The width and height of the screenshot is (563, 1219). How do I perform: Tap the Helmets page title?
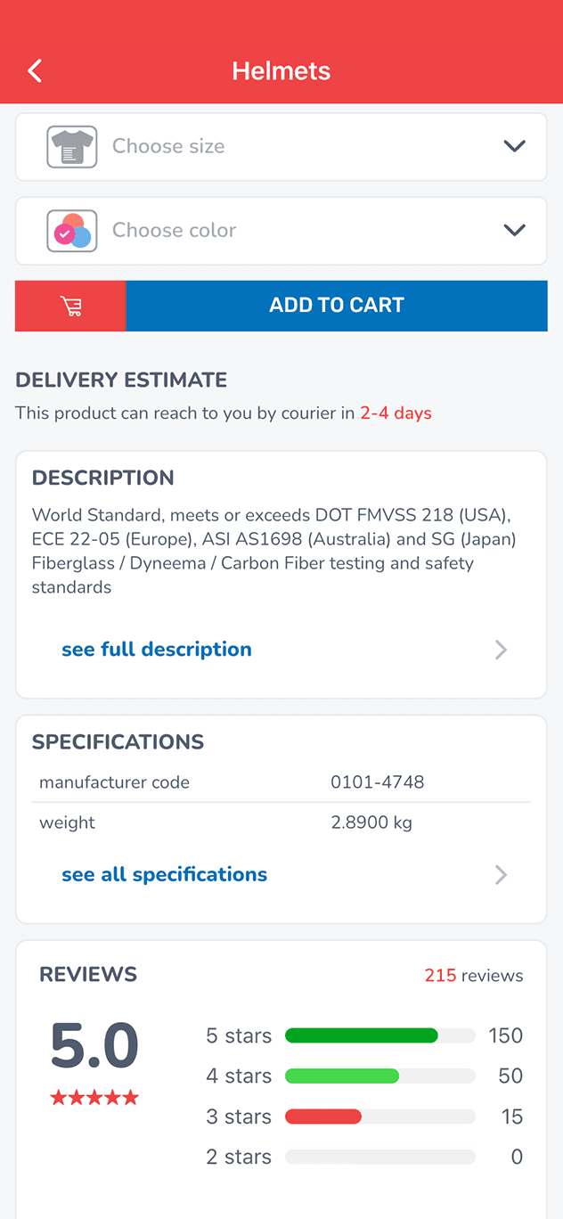pyautogui.click(x=281, y=71)
